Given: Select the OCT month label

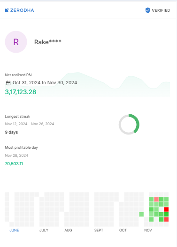Looking at the screenshot, I should point(123,230).
